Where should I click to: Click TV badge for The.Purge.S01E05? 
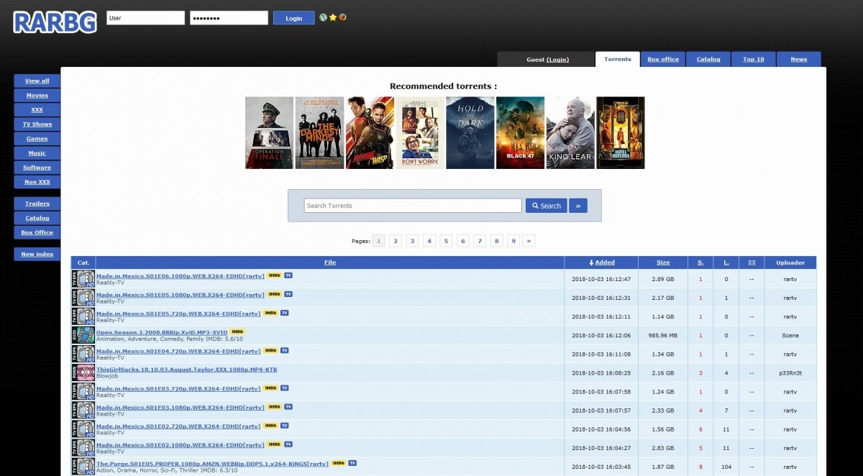[352, 462]
